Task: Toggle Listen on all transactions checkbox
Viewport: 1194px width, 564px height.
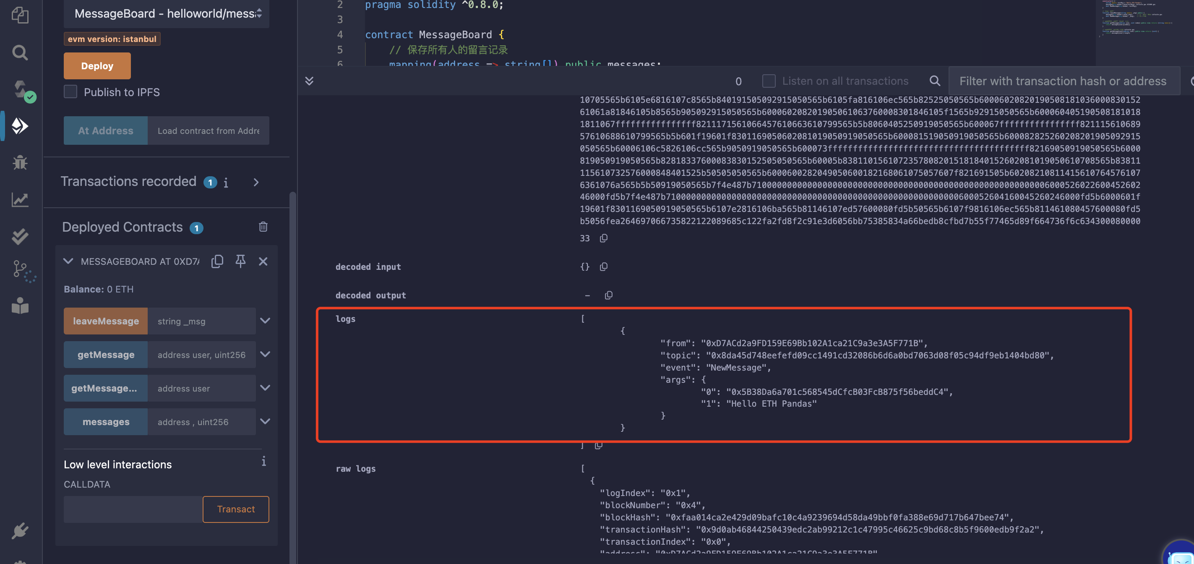Action: 769,81
